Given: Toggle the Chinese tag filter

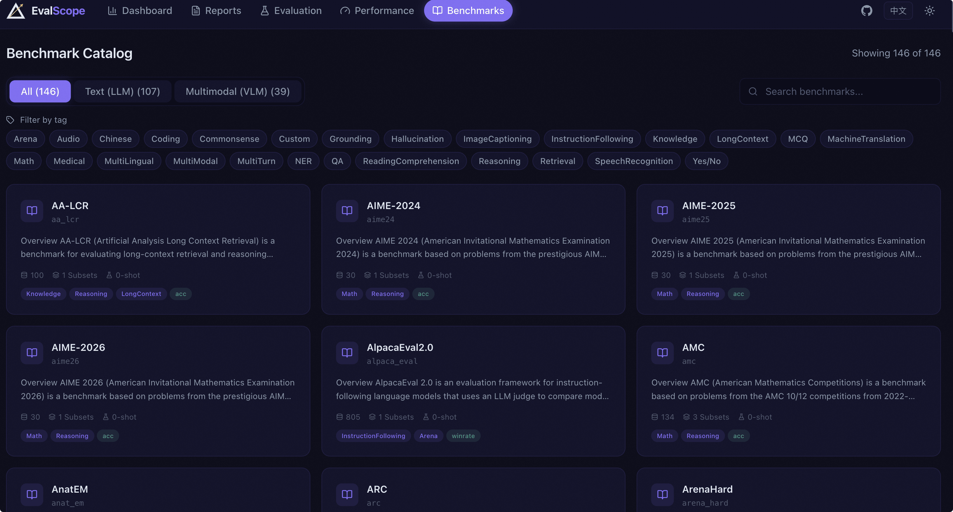Looking at the screenshot, I should pyautogui.click(x=115, y=139).
